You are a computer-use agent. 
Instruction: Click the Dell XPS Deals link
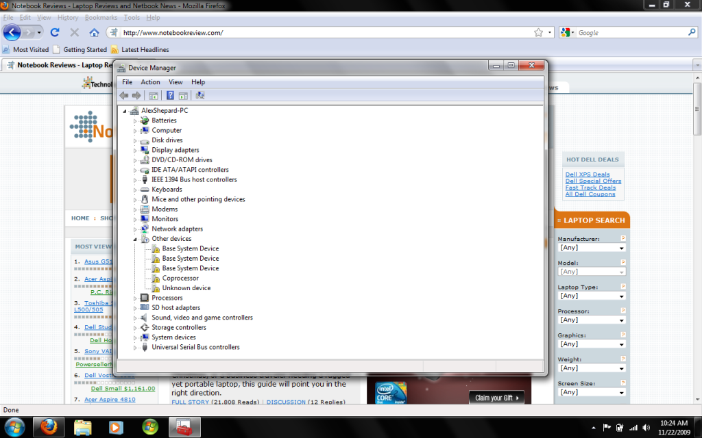tap(588, 175)
